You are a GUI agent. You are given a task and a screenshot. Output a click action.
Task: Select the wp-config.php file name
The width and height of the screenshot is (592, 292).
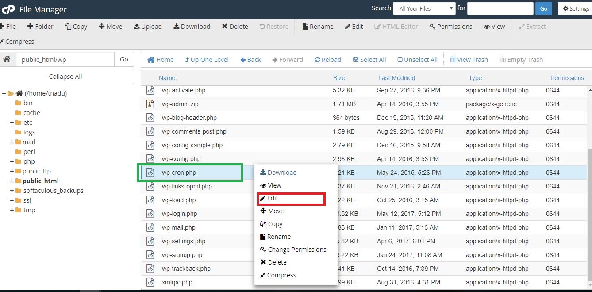[181, 159]
